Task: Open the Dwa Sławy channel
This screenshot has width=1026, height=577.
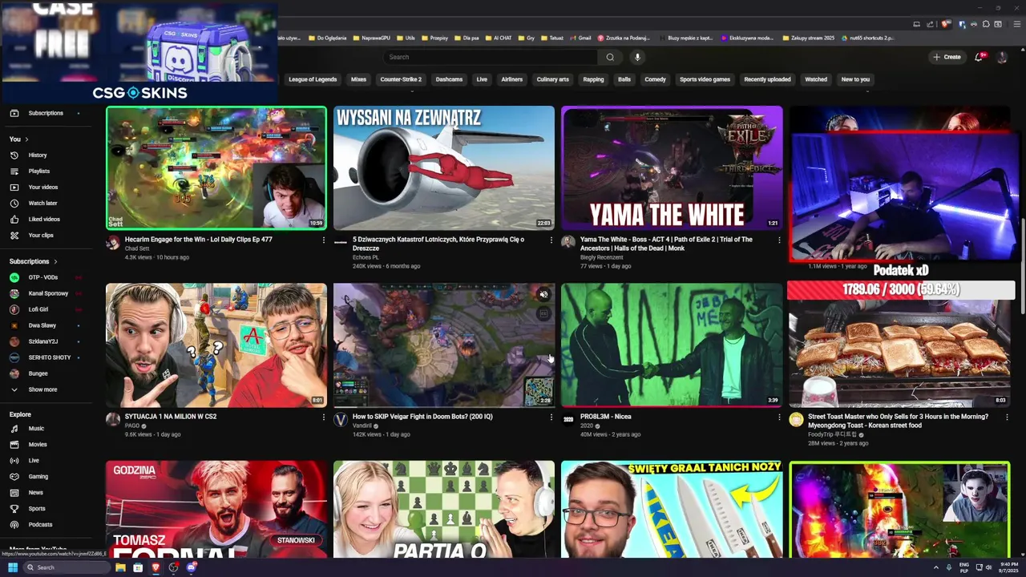Action: [x=42, y=325]
